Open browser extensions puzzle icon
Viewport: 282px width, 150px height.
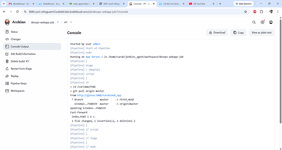pyautogui.click(x=261, y=12)
